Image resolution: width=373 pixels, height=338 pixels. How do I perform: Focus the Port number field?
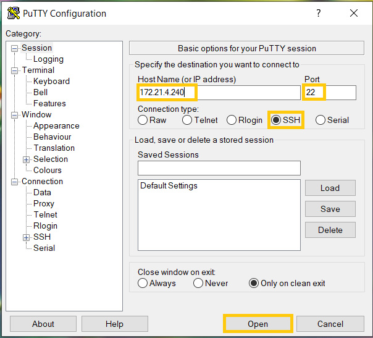click(x=330, y=93)
